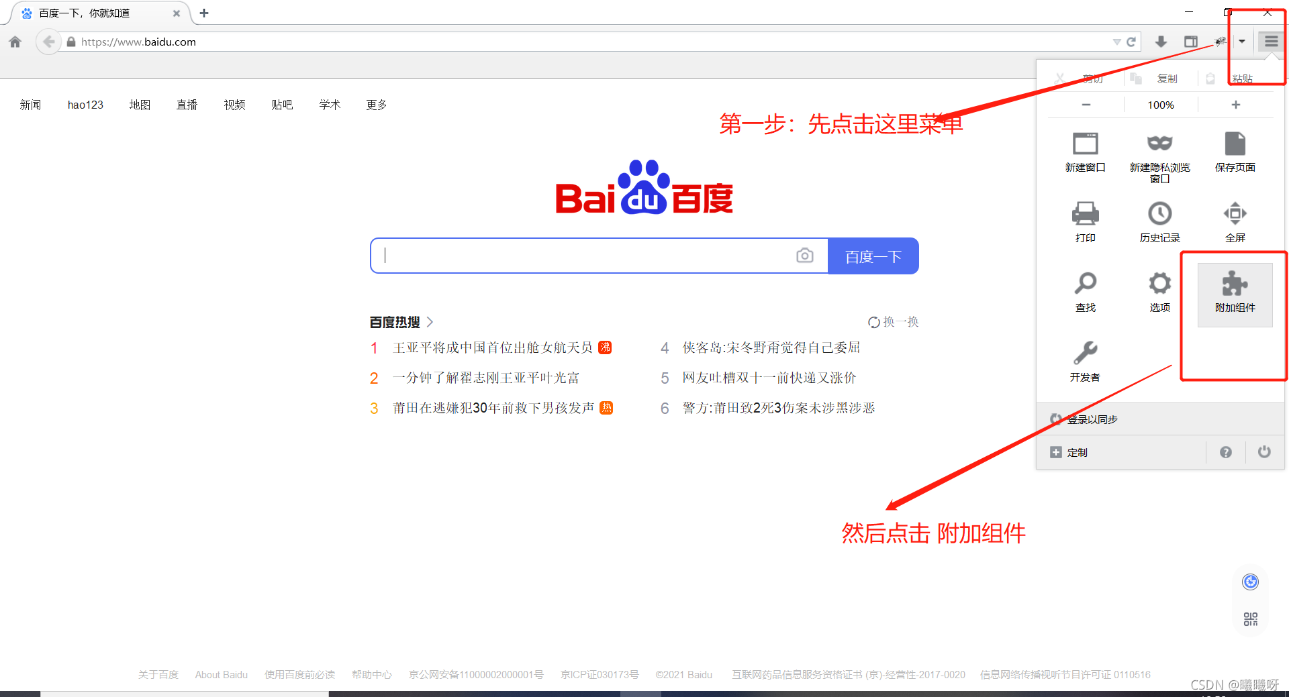1289x697 pixels.
Task: Open 地图 navigation link
Action: (x=140, y=105)
